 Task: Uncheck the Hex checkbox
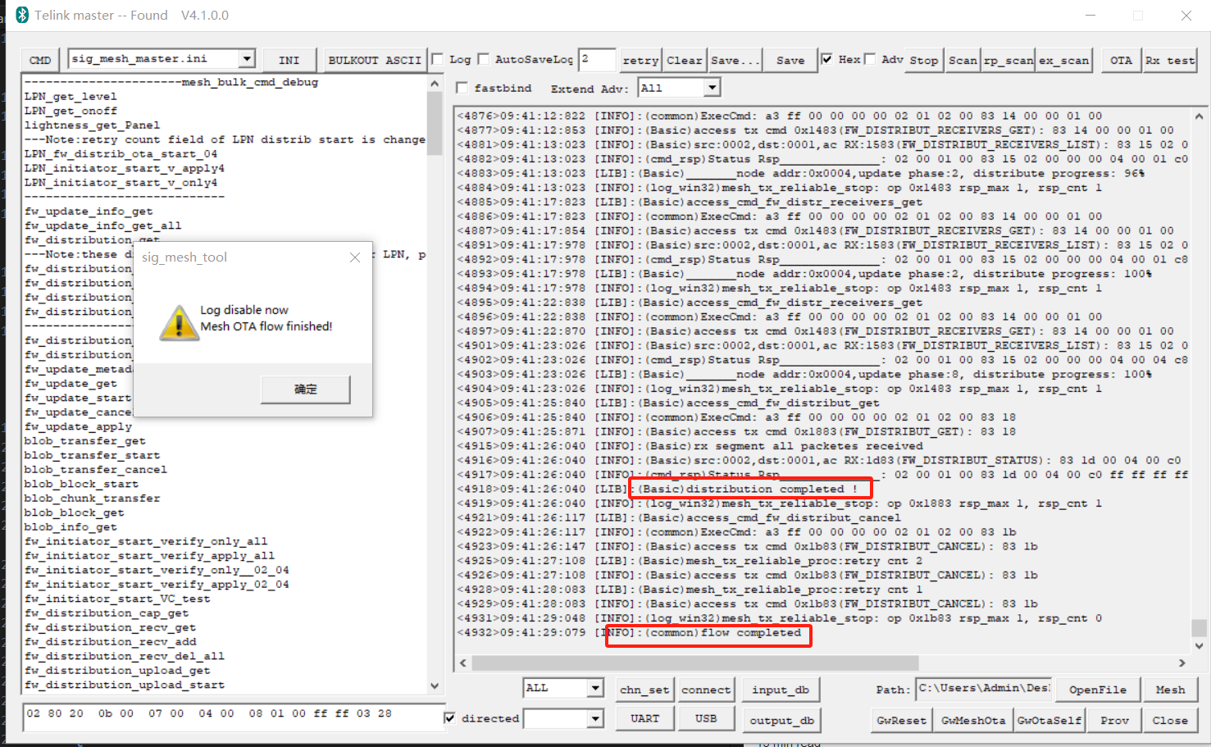tap(827, 59)
